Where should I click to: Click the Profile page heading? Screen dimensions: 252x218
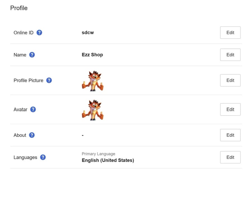tap(19, 8)
